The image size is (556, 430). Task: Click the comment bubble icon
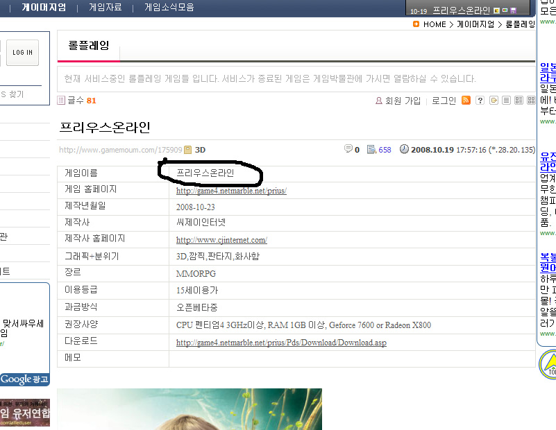pyautogui.click(x=348, y=149)
